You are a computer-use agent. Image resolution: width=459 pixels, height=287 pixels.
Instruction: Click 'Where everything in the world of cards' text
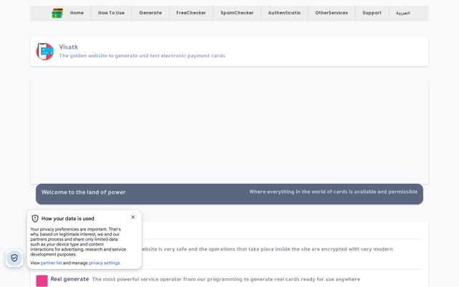click(333, 192)
